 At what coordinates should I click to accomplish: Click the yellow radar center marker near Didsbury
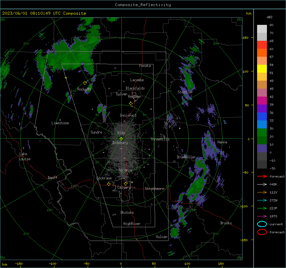[x=121, y=139]
